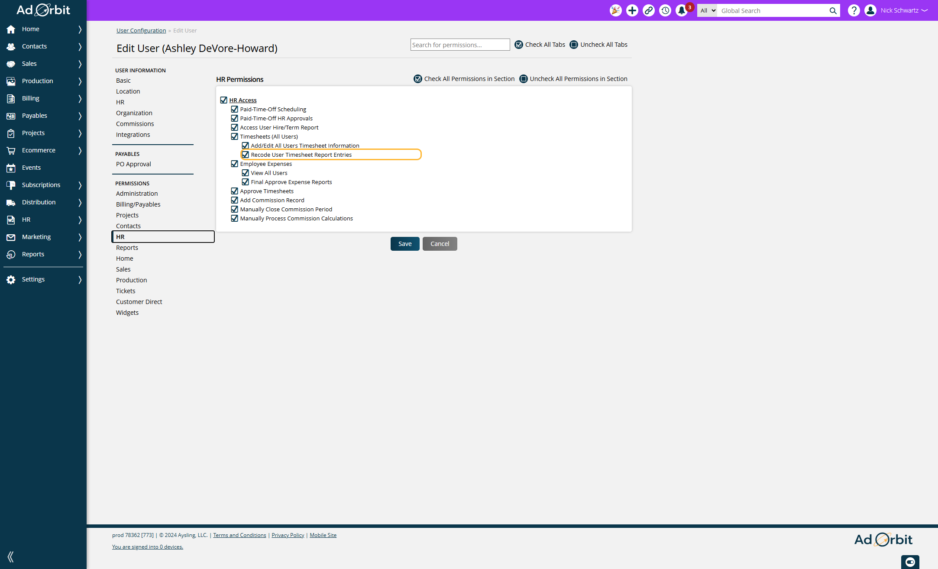Click the HR W2 document icon

[x=11, y=220]
